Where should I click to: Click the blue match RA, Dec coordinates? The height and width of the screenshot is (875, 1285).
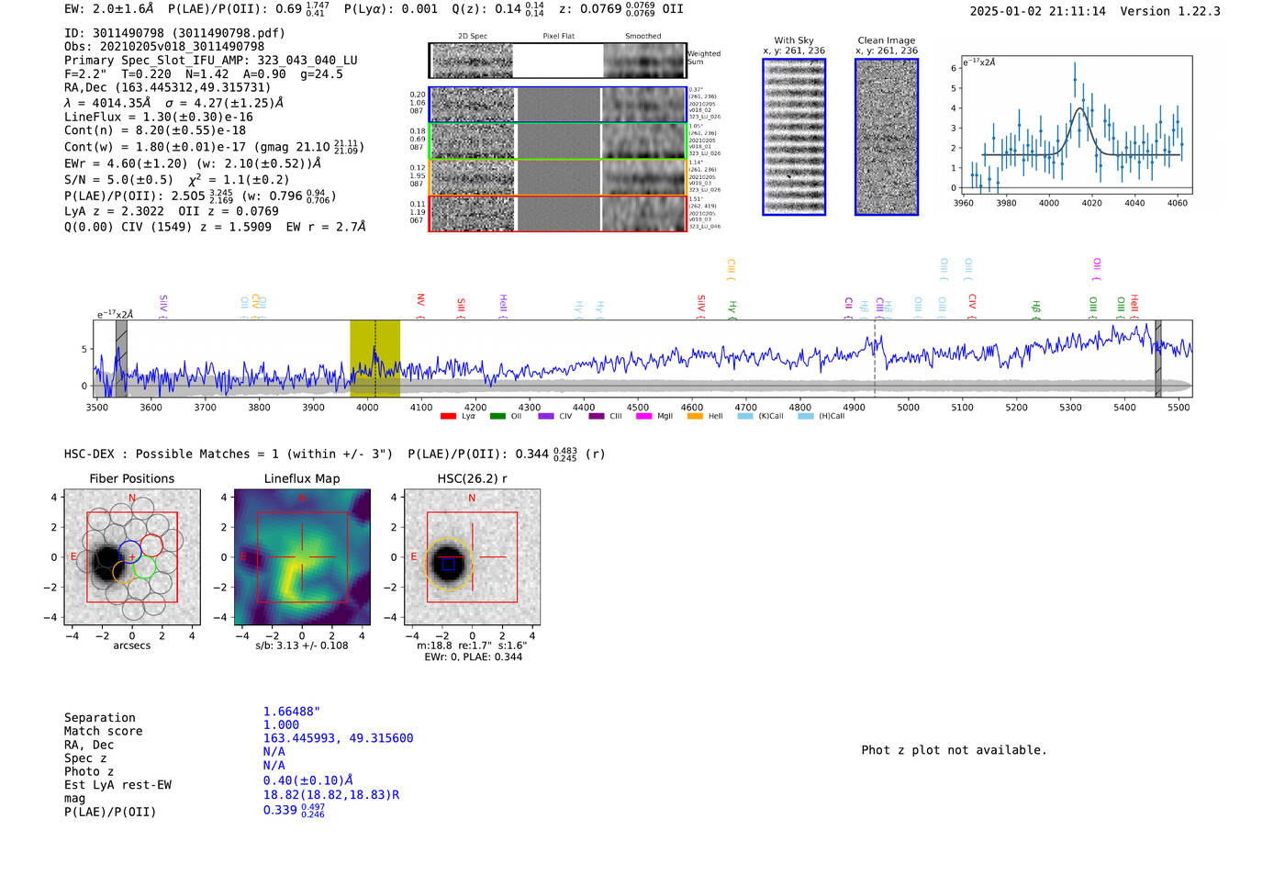pos(338,738)
